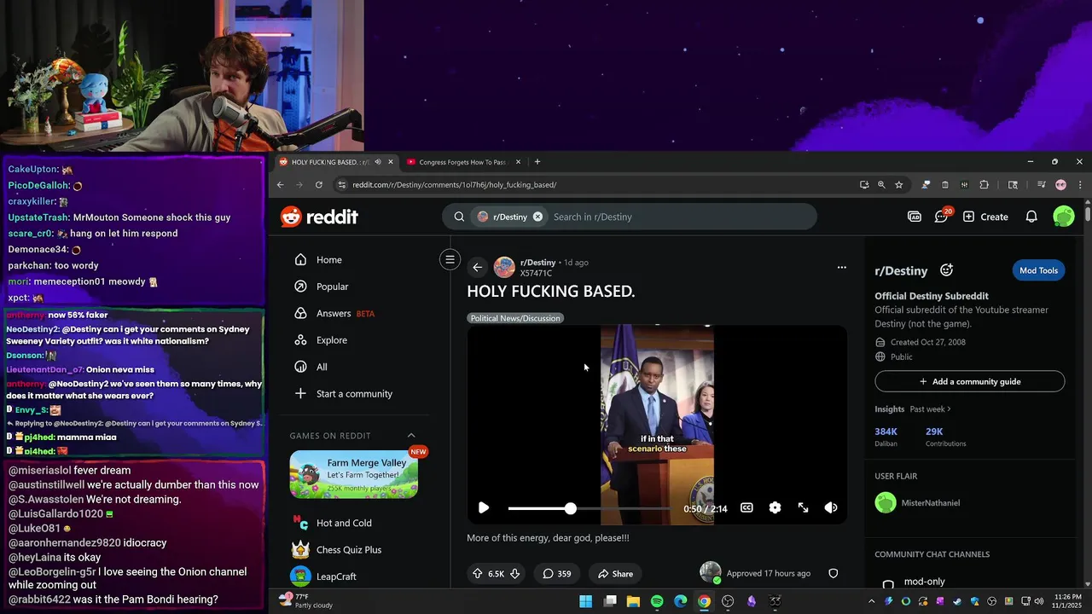The height and width of the screenshot is (614, 1092).
Task: Bookmark this page with star icon
Action: coord(898,185)
